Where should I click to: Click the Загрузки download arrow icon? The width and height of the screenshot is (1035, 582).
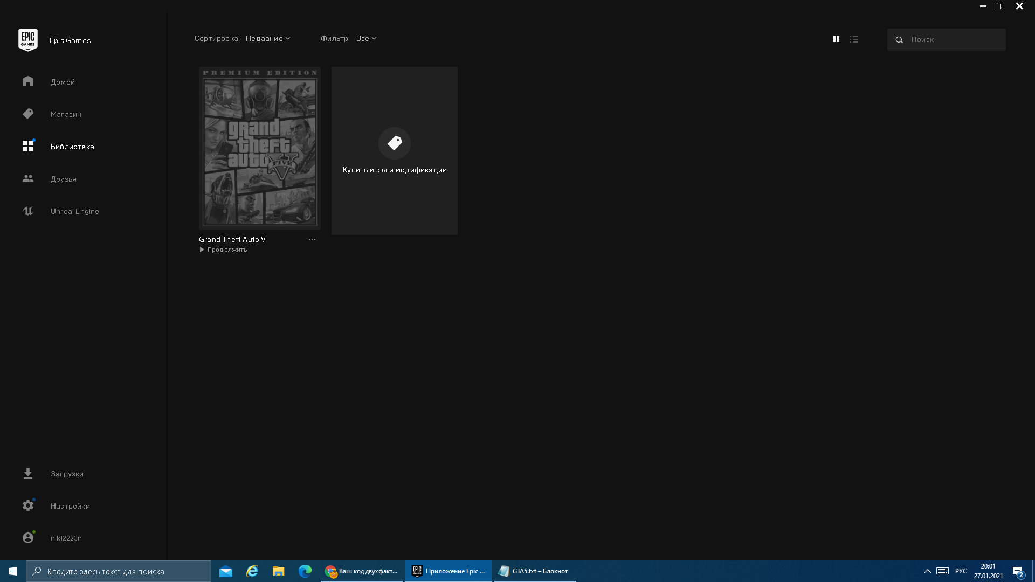(28, 473)
